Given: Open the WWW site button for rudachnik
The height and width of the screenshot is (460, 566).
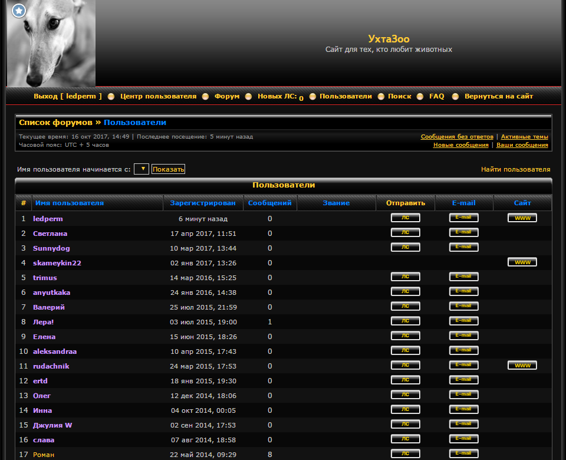Looking at the screenshot, I should (522, 366).
